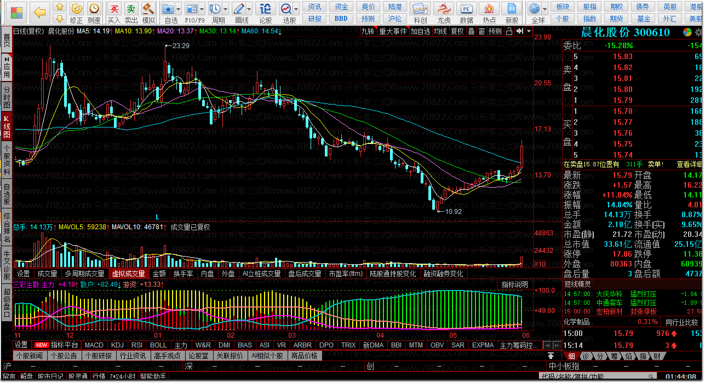The height and width of the screenshot is (383, 705).
Task: Click the 同行业比较 button
Action: point(682,322)
